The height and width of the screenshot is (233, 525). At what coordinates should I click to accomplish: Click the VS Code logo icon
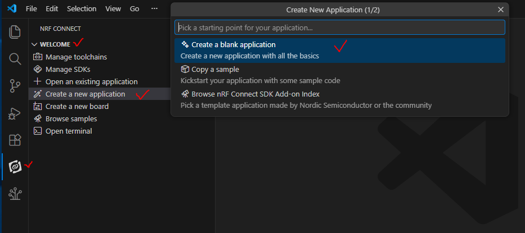coord(12,8)
